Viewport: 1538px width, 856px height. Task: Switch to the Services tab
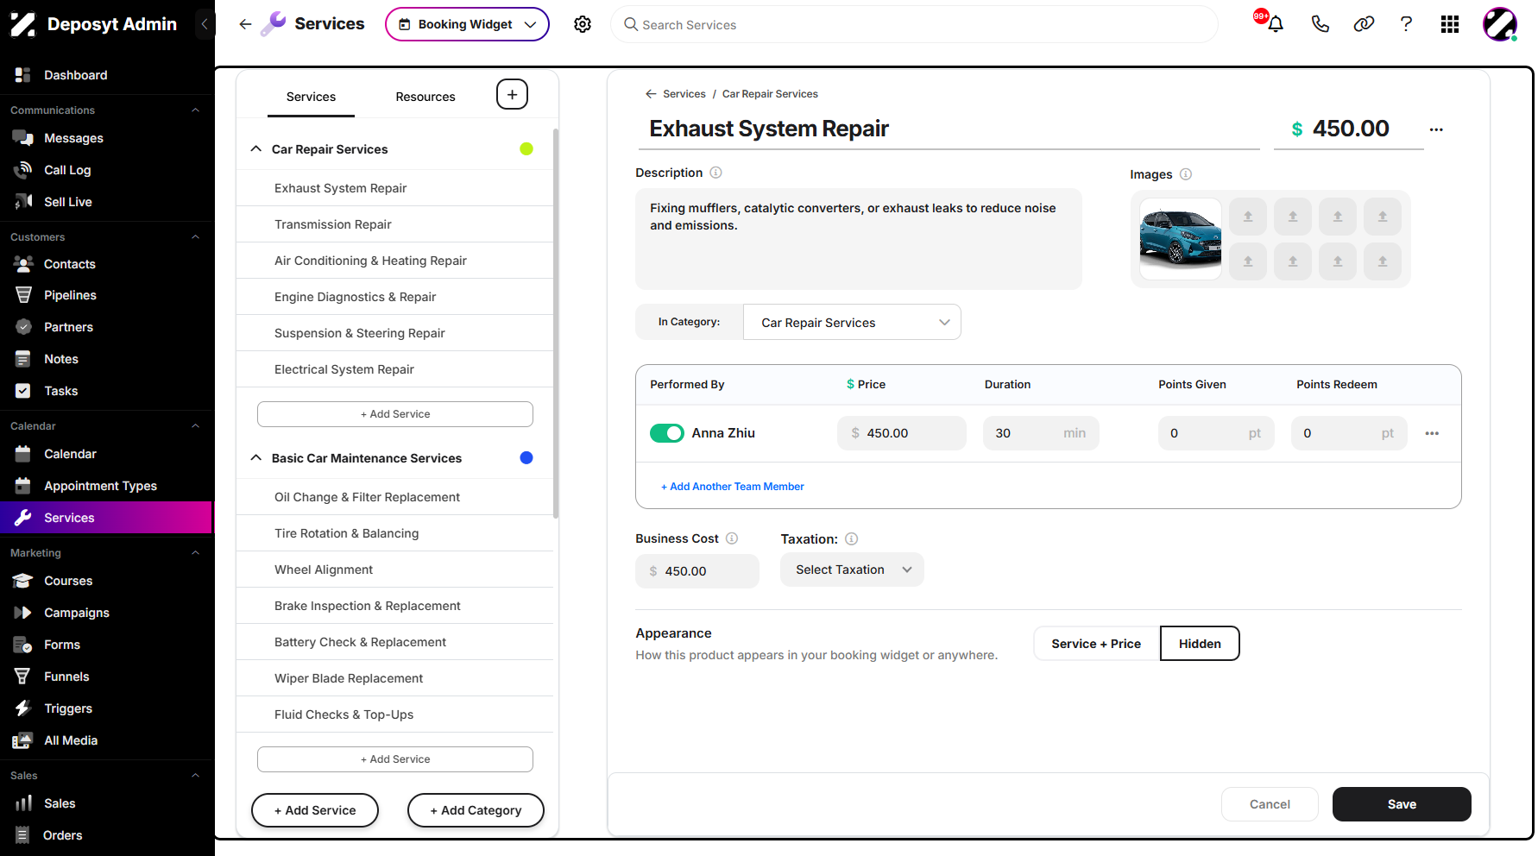point(311,97)
